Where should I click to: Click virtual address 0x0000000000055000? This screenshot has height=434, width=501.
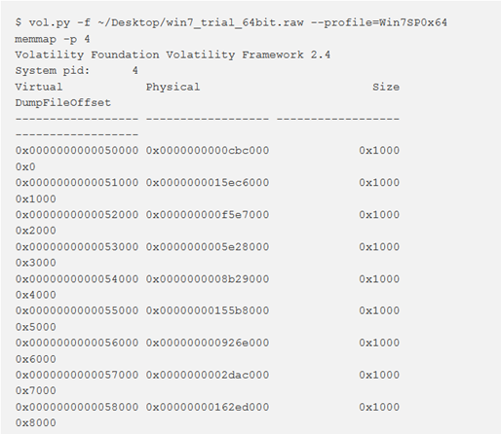[x=77, y=310]
